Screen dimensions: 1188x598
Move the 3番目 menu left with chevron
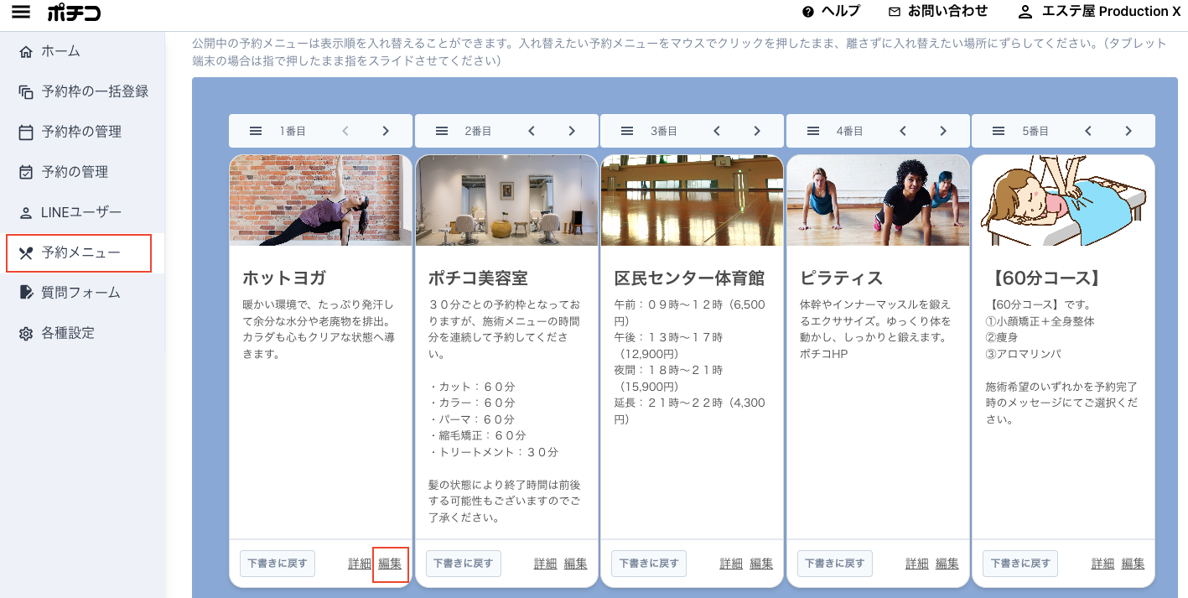point(717,131)
